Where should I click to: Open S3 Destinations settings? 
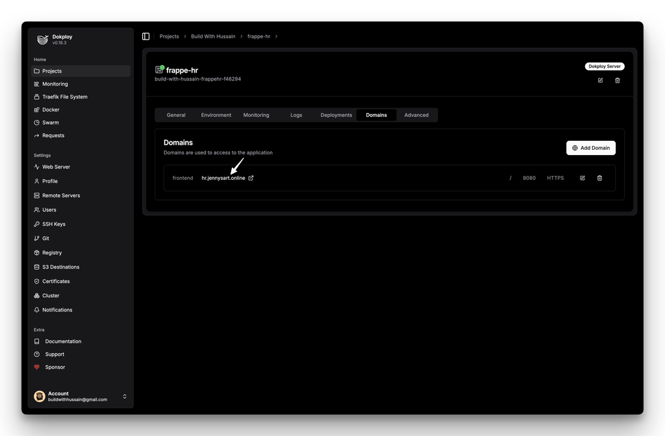[60, 267]
